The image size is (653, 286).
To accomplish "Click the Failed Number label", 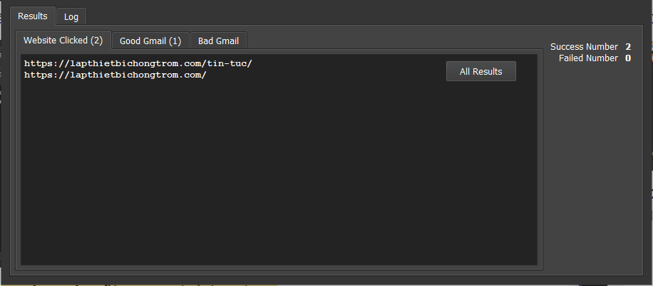I will 588,58.
